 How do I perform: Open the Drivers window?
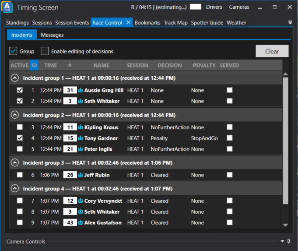[214, 7]
